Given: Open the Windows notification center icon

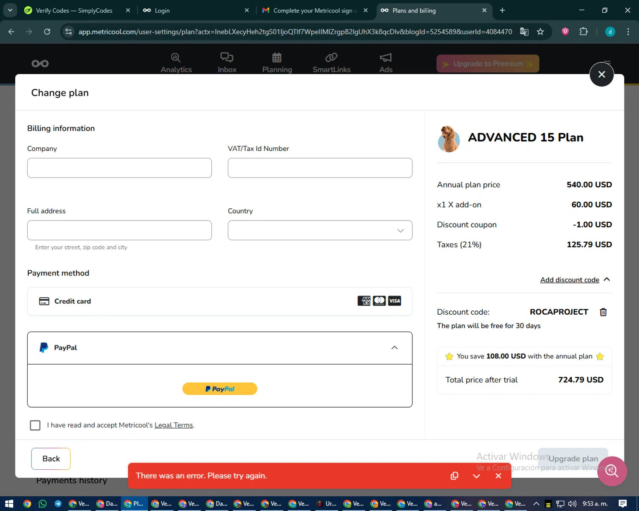Looking at the screenshot, I should pyautogui.click(x=623, y=504).
